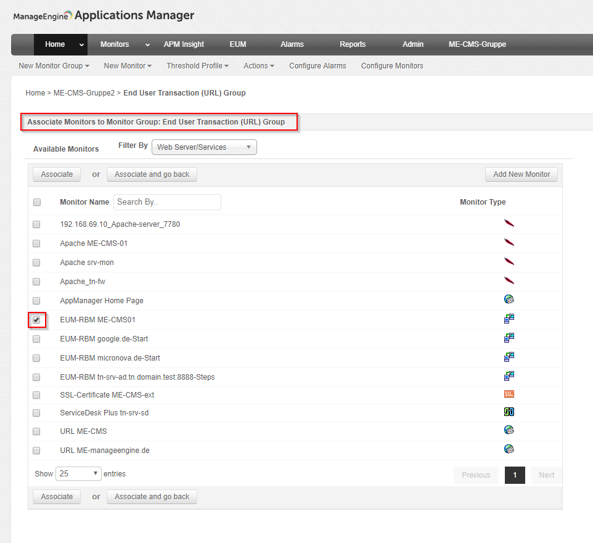This screenshot has width=593, height=543.
Task: Click the URL globe icon for URL ME-CMS
Action: (x=509, y=430)
